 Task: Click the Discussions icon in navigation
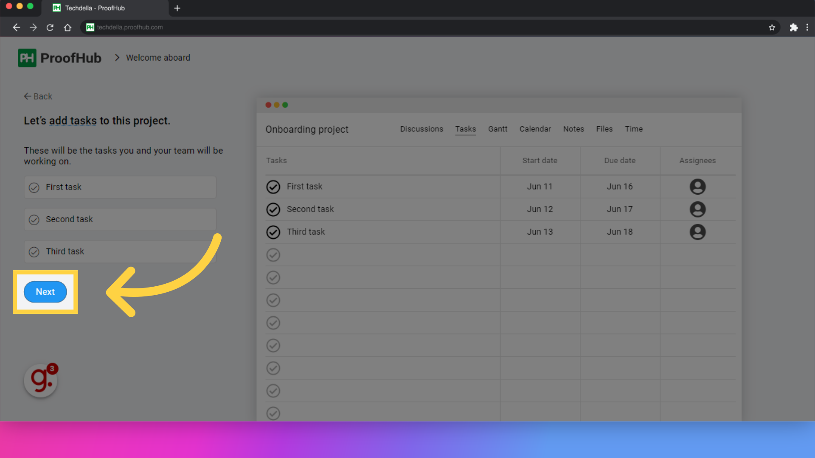[422, 128]
